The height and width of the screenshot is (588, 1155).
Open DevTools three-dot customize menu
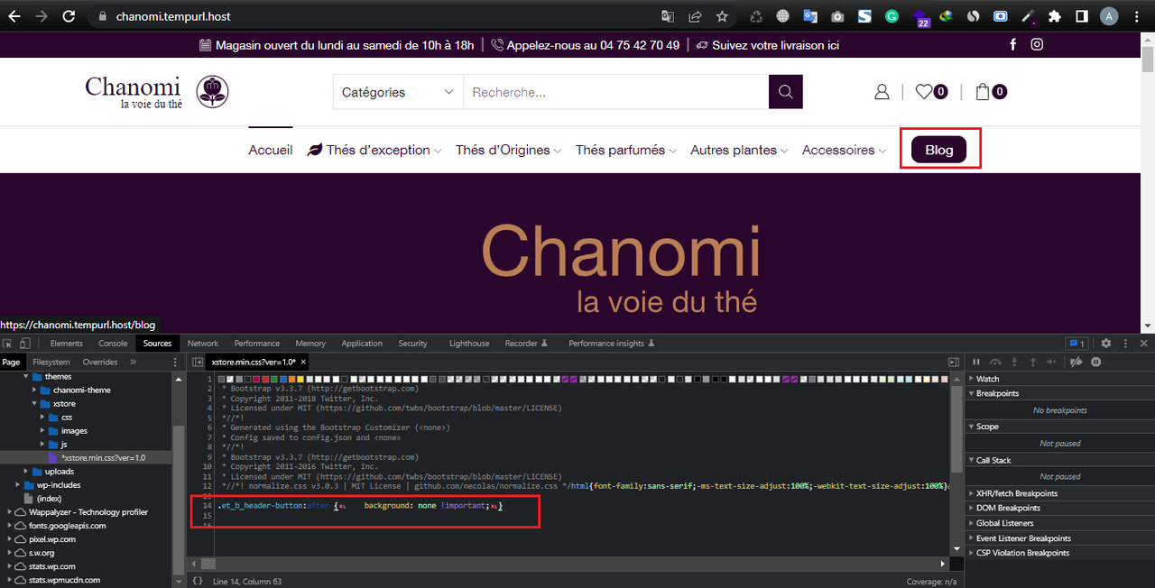click(x=1124, y=344)
